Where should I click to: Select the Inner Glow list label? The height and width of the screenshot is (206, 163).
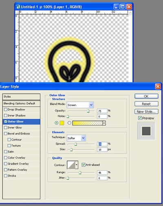click(x=15, y=127)
